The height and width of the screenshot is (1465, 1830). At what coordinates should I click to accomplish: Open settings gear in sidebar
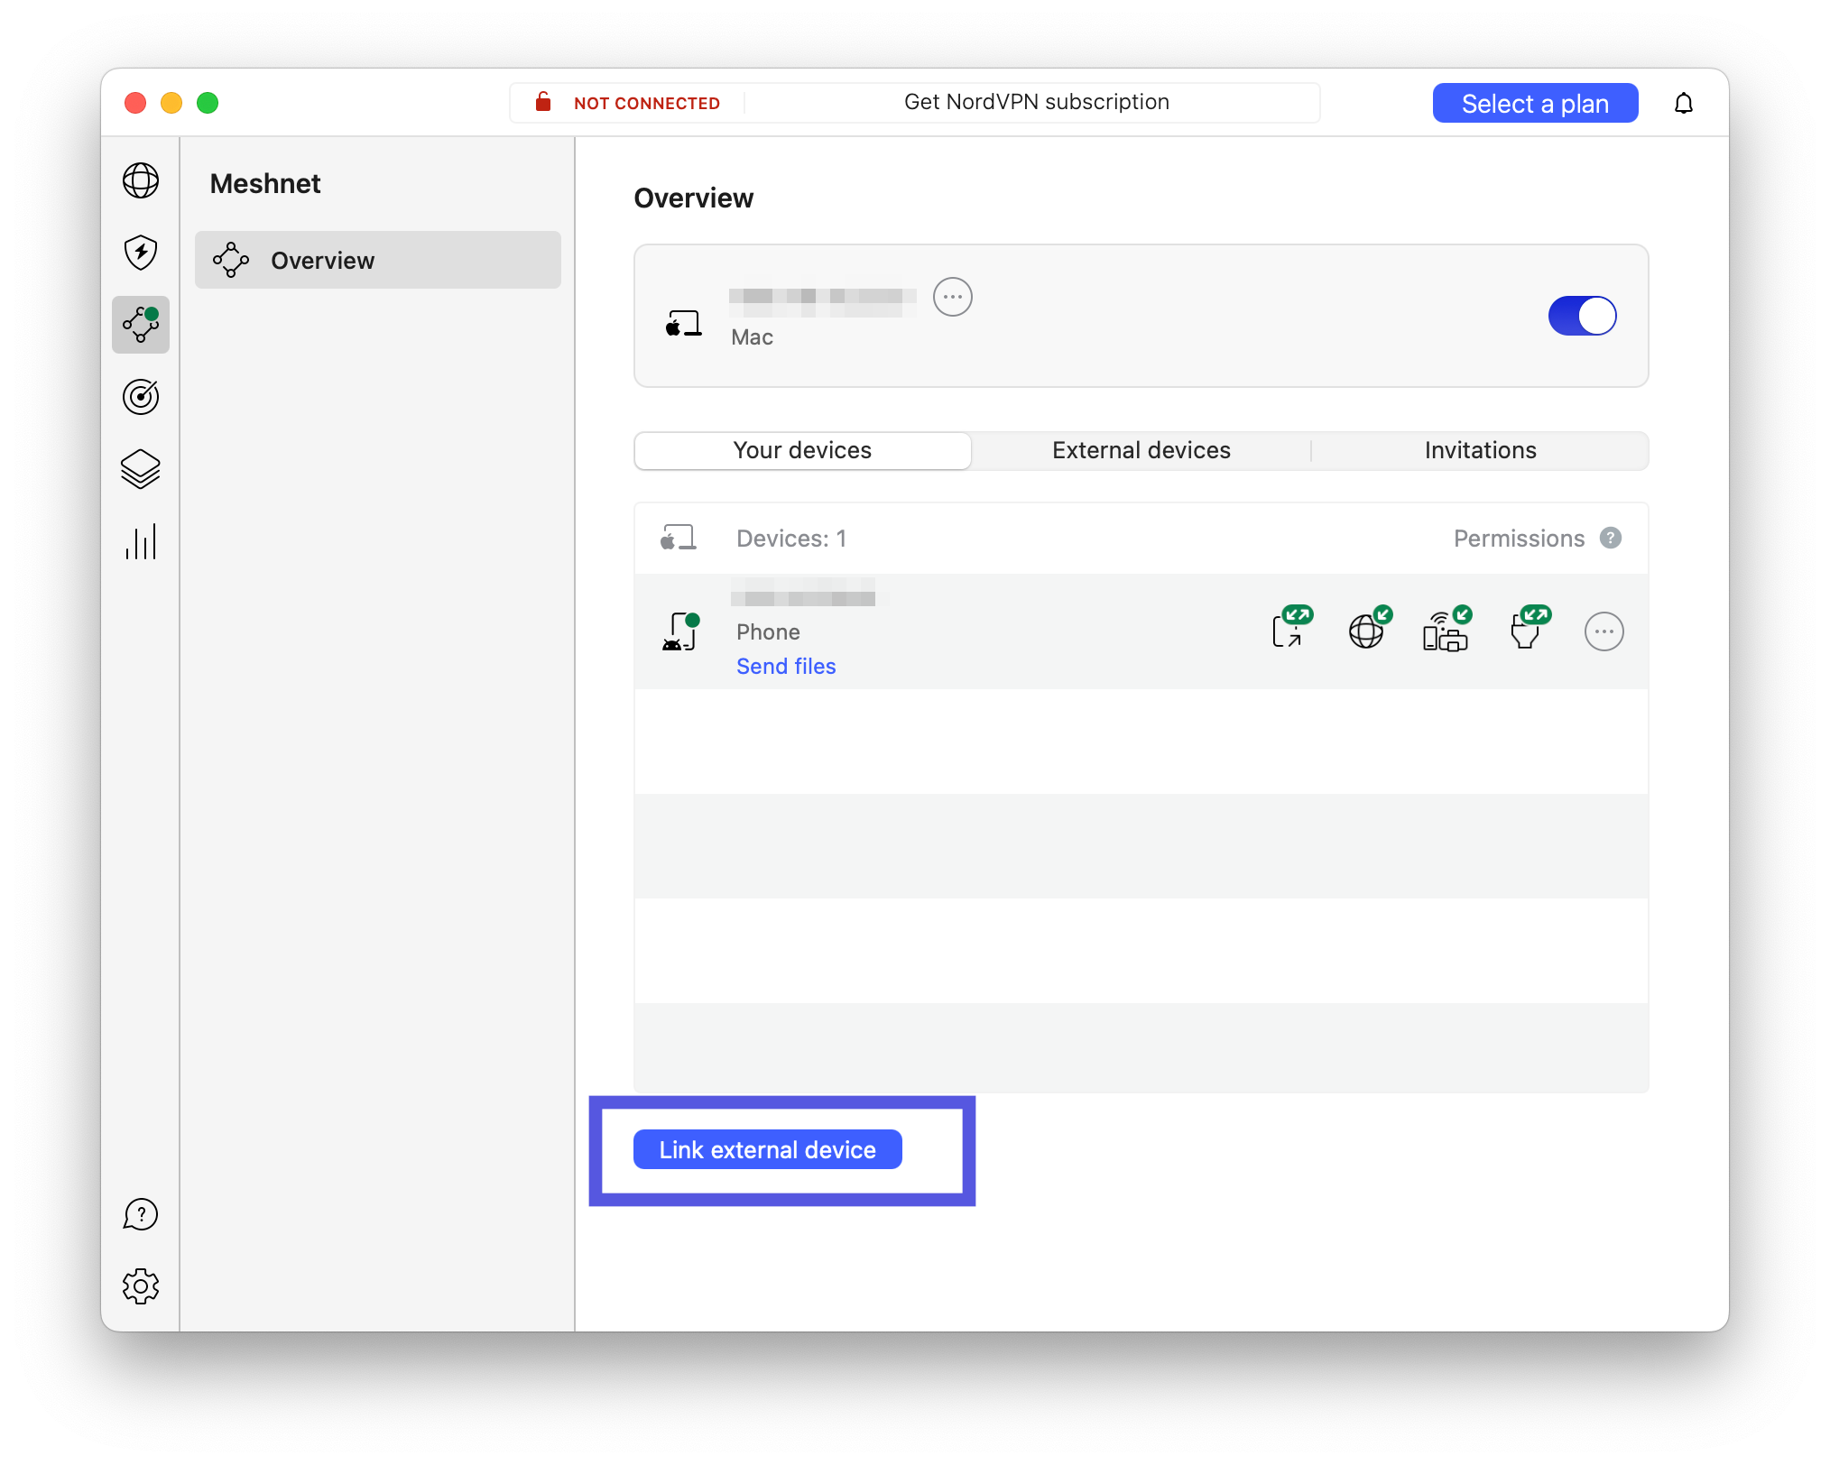pyautogui.click(x=141, y=1286)
